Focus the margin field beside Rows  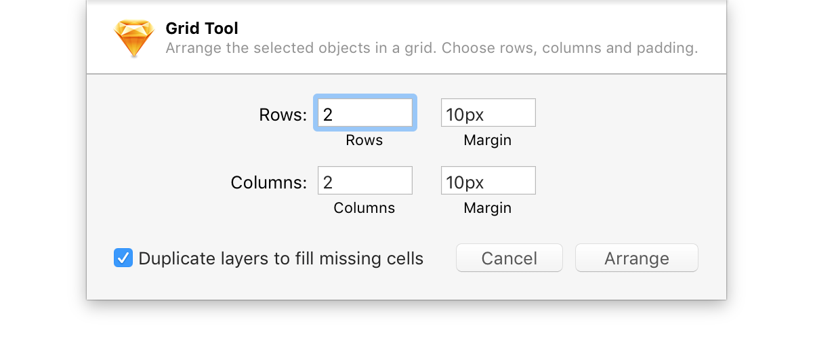pos(488,113)
